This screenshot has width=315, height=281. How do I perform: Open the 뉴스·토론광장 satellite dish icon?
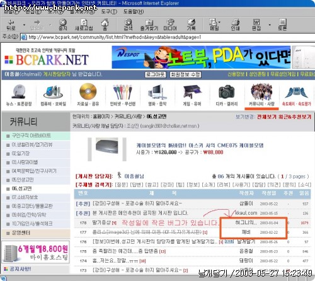(19, 92)
